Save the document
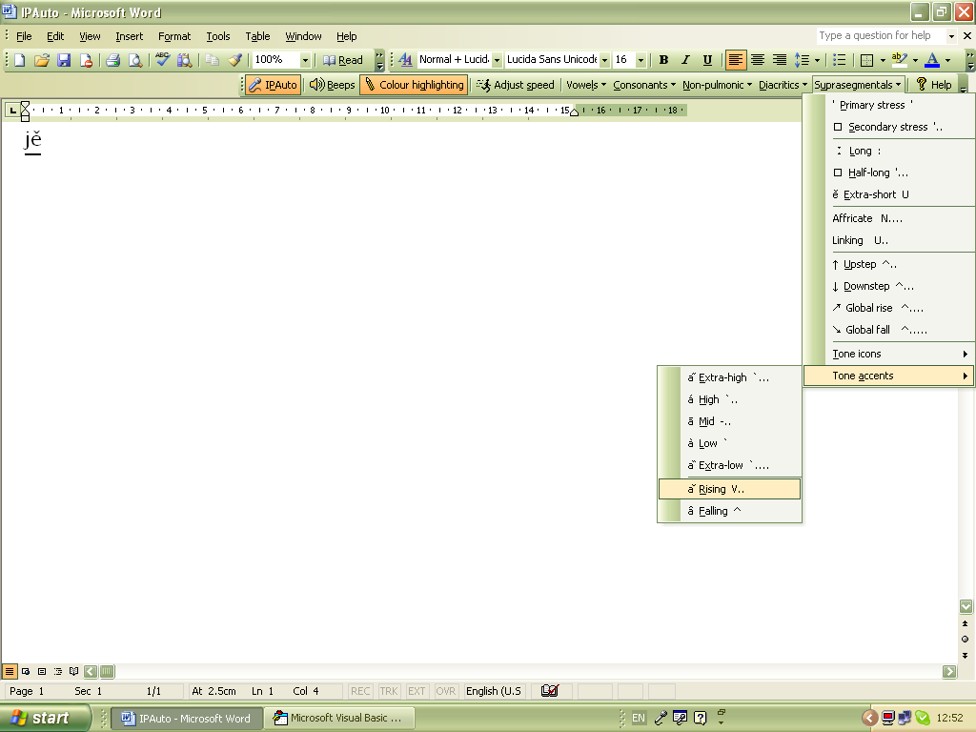Image resolution: width=976 pixels, height=732 pixels. 63,59
